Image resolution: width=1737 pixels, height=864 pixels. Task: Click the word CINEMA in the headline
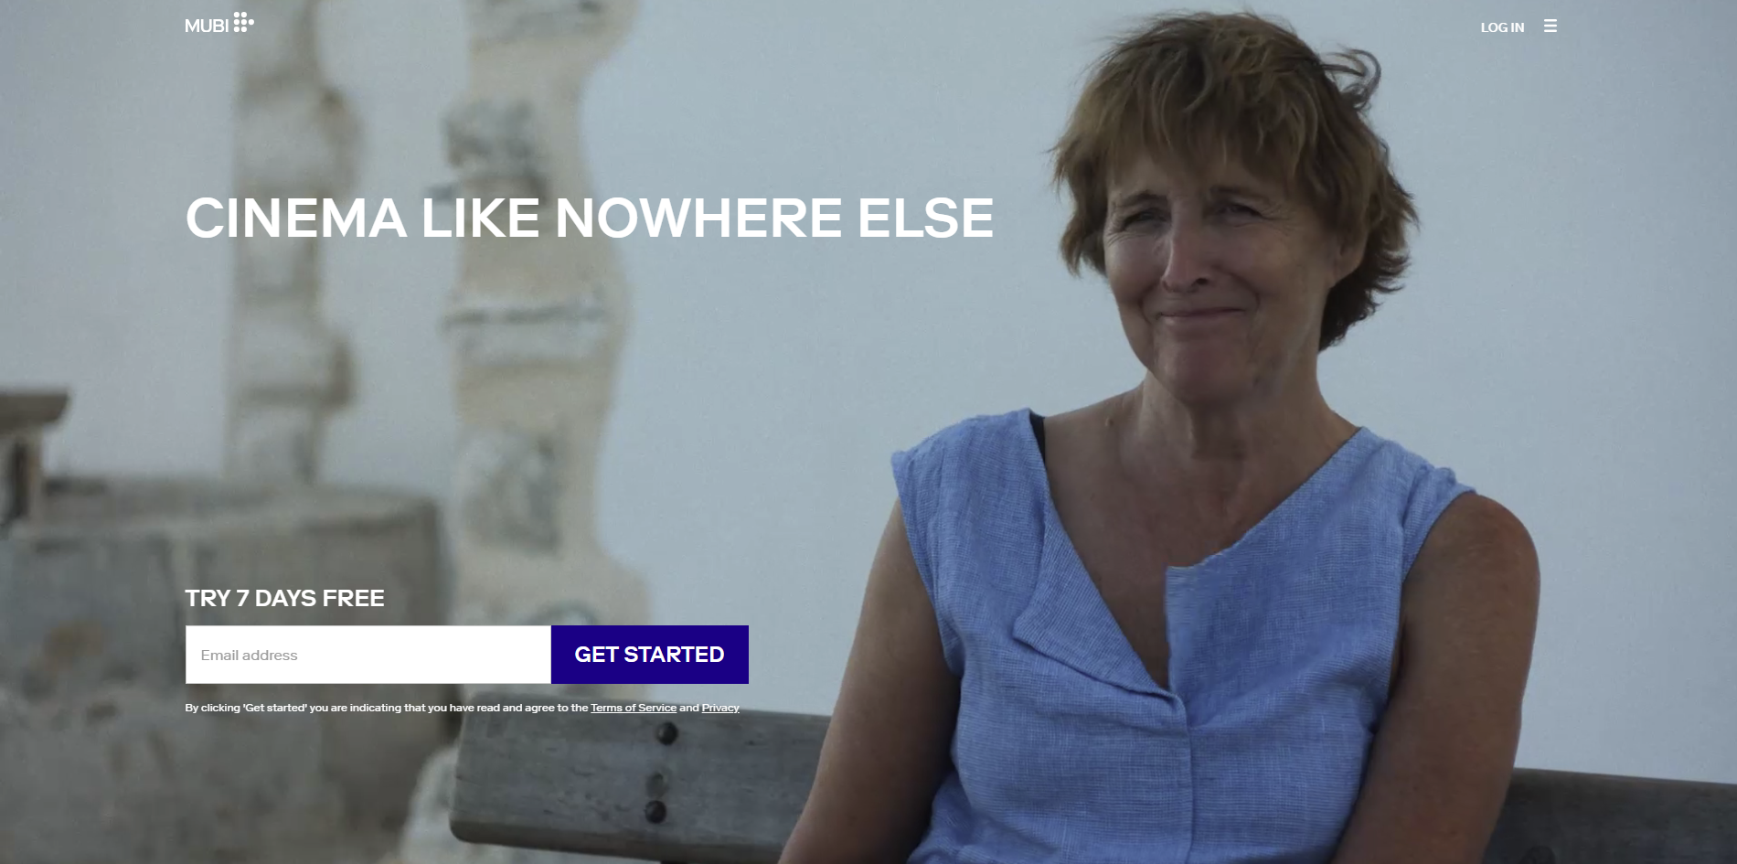296,218
